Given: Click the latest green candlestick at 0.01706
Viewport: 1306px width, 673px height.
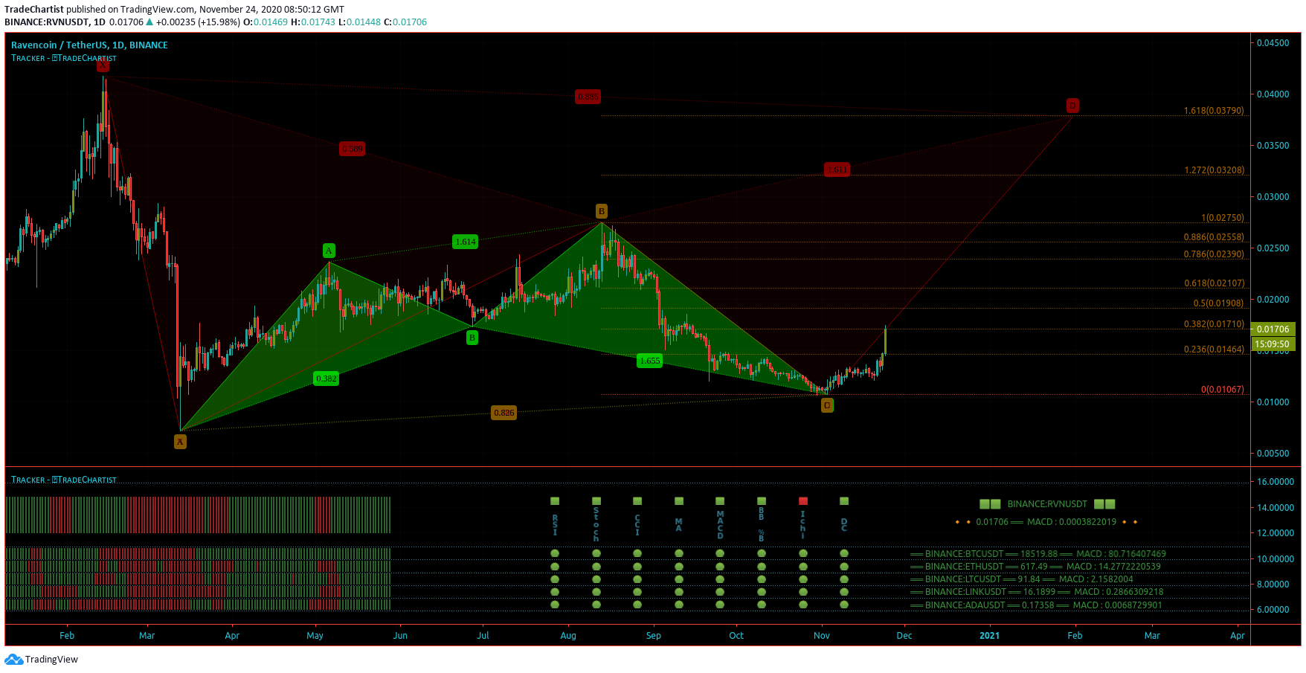Looking at the screenshot, I should coord(885,341).
